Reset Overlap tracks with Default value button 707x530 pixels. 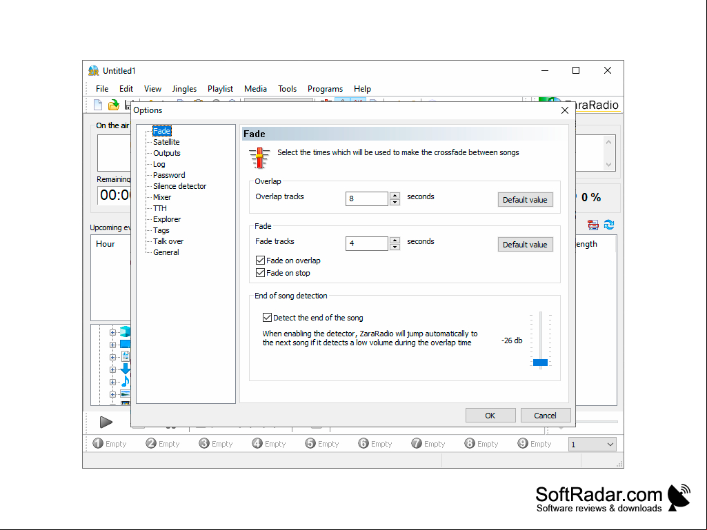pos(525,200)
